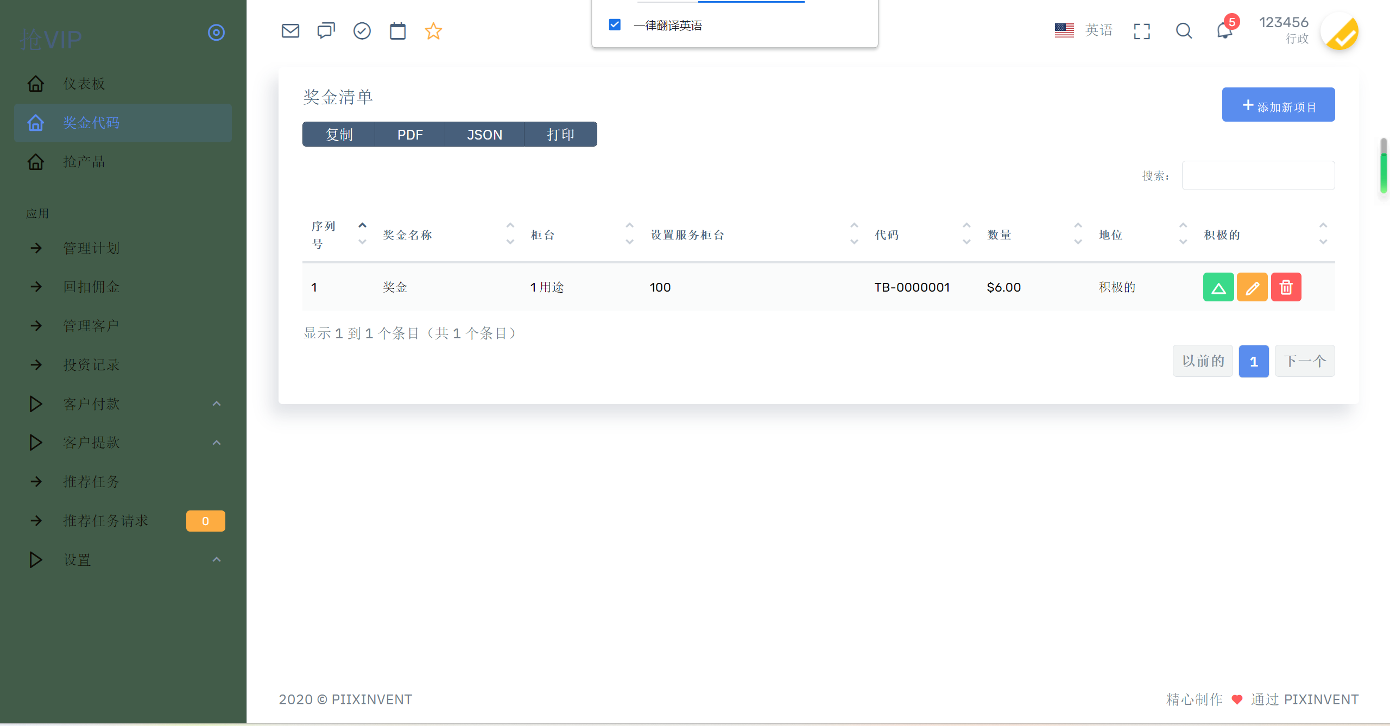The height and width of the screenshot is (726, 1390).
Task: Click the checkmark circle todo icon
Action: (362, 31)
